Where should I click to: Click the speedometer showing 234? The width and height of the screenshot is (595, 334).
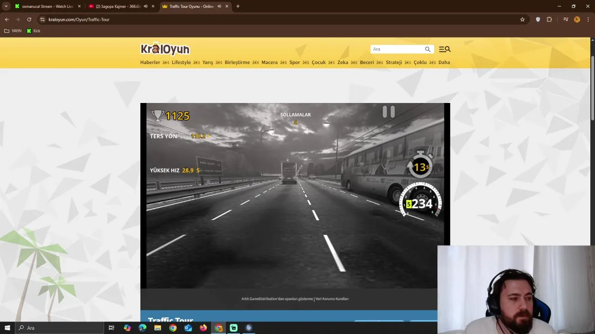tap(420, 201)
